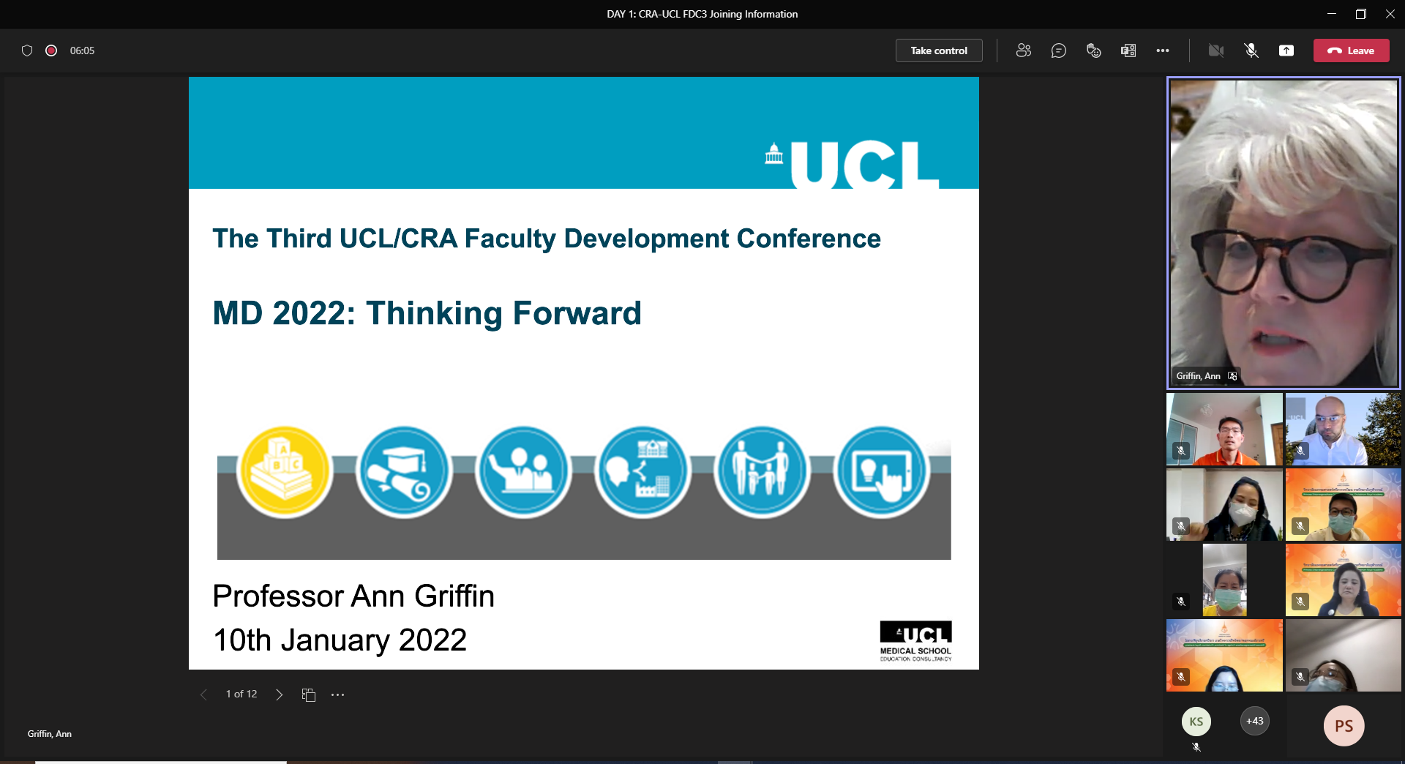Select the bald man with glasses video tile
This screenshot has height=764, width=1405.
pyautogui.click(x=1344, y=429)
